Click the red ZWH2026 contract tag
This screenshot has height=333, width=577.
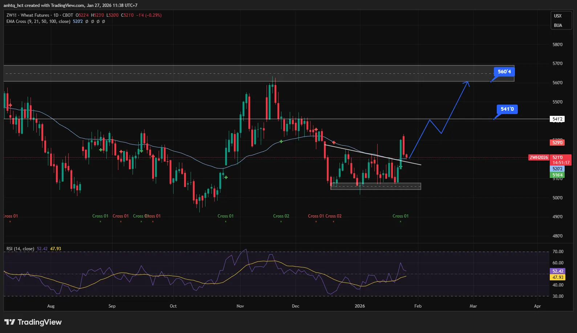tap(539, 158)
